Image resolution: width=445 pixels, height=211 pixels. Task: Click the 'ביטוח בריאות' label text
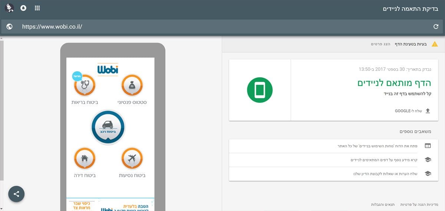coord(85,102)
